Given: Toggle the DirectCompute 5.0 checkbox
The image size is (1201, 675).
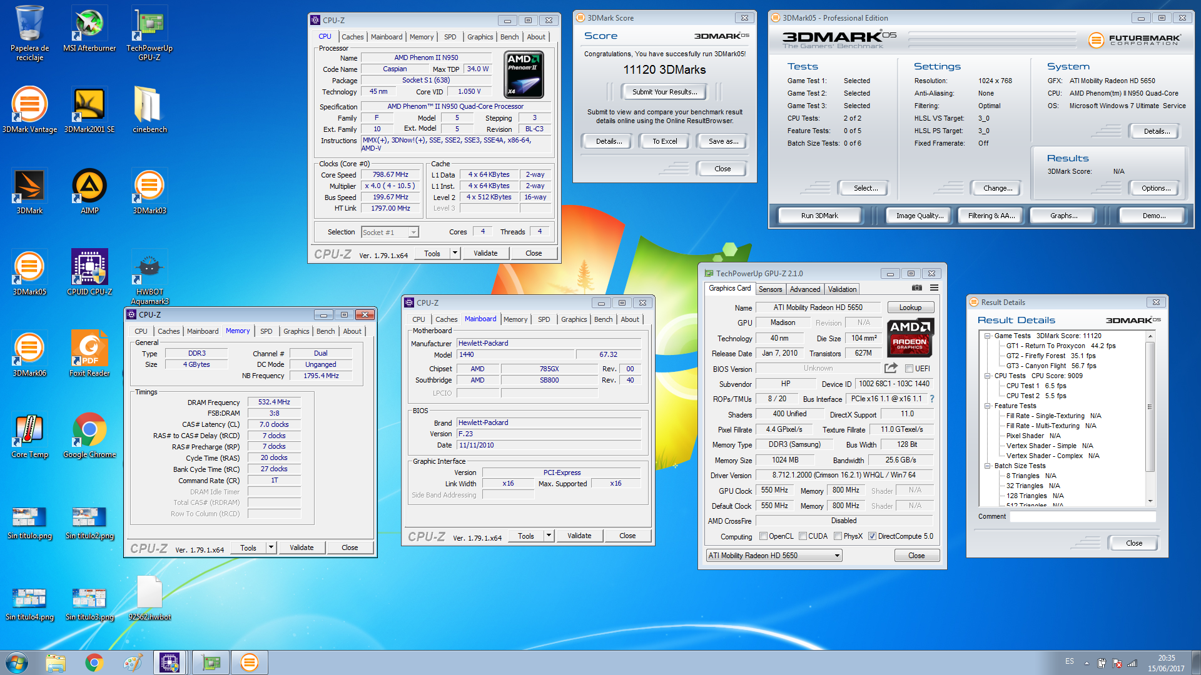Looking at the screenshot, I should tap(872, 536).
